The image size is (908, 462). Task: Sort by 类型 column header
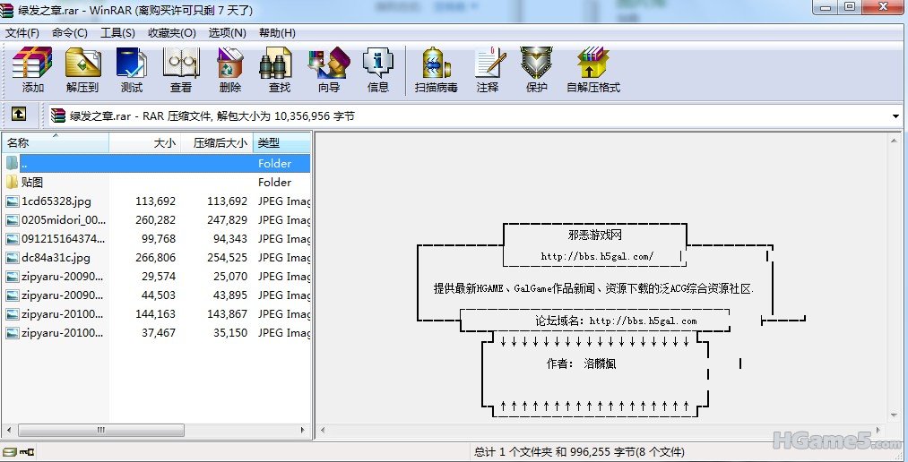tap(282, 143)
